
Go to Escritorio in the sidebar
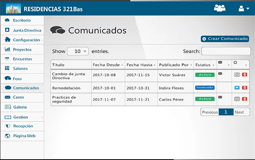(22, 20)
